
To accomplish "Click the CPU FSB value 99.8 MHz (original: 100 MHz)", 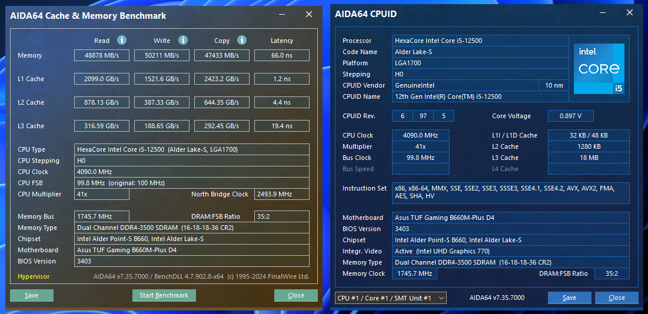I will (x=192, y=183).
